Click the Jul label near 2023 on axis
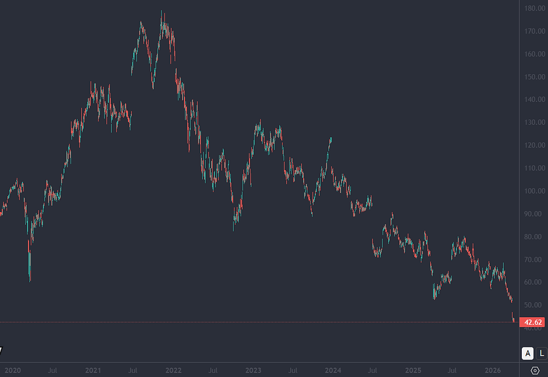548x377 pixels. tap(293, 370)
